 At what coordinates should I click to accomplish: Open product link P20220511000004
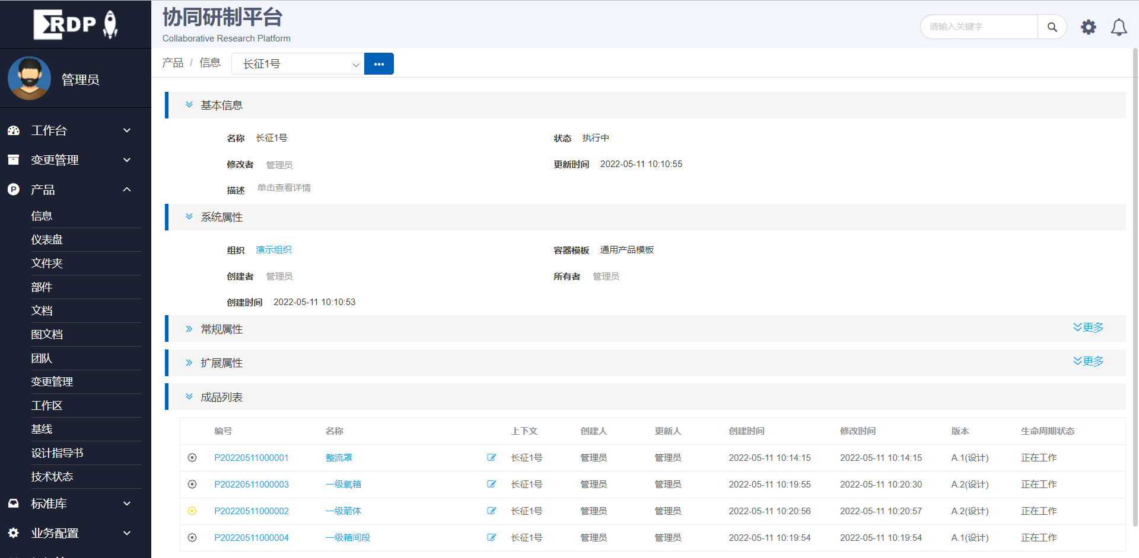(x=252, y=538)
